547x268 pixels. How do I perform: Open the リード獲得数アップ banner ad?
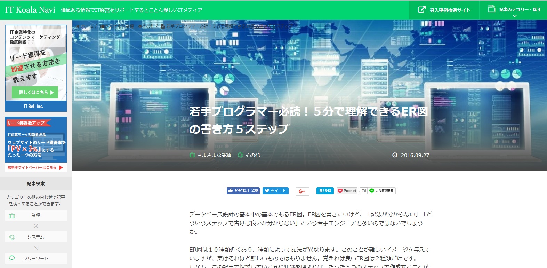pos(36,139)
